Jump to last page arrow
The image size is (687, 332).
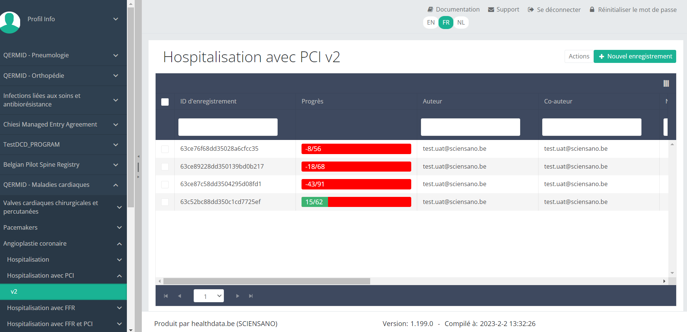(251, 296)
